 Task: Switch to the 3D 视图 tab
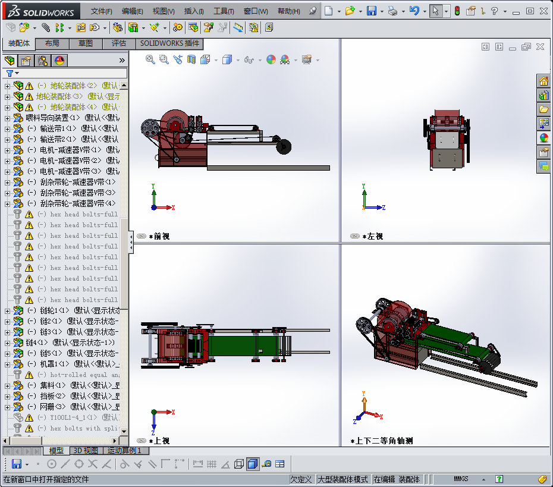pyautogui.click(x=86, y=450)
